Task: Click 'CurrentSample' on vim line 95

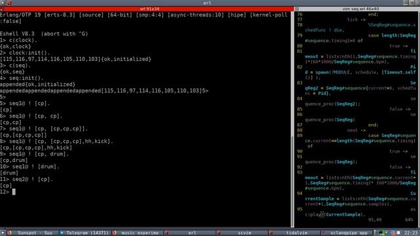Action: (343, 214)
